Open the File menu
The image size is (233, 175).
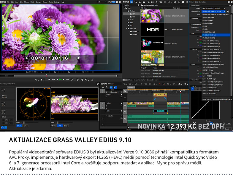pos(8,2)
